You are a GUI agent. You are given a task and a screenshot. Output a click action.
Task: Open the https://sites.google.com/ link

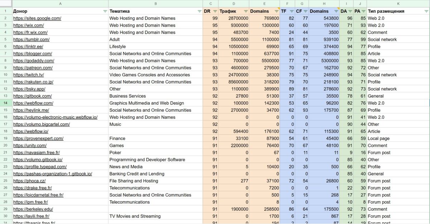click(x=37, y=18)
